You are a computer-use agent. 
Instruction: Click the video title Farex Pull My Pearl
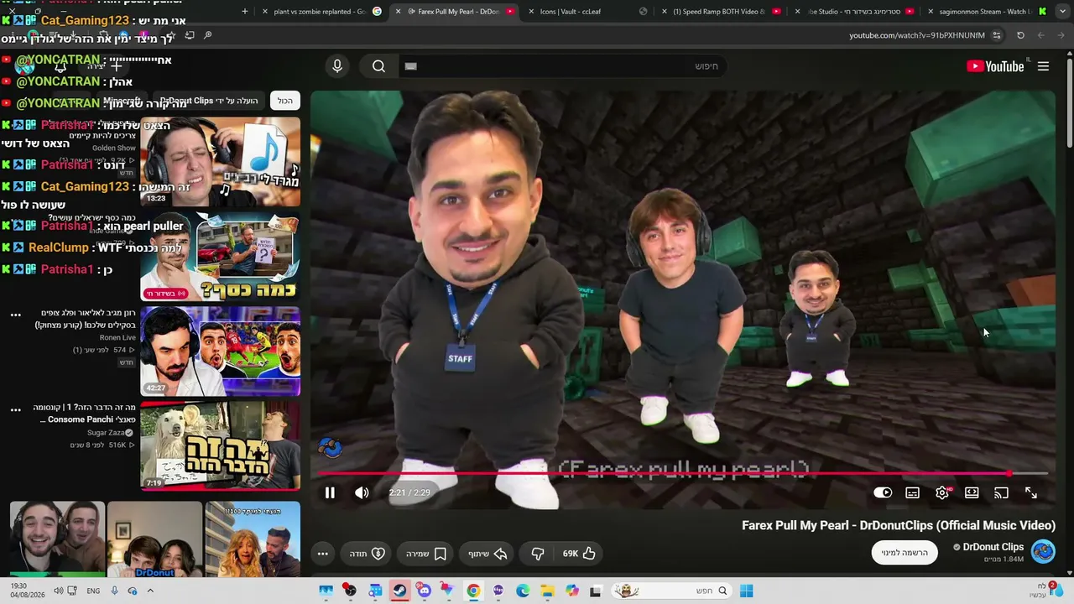click(x=899, y=526)
